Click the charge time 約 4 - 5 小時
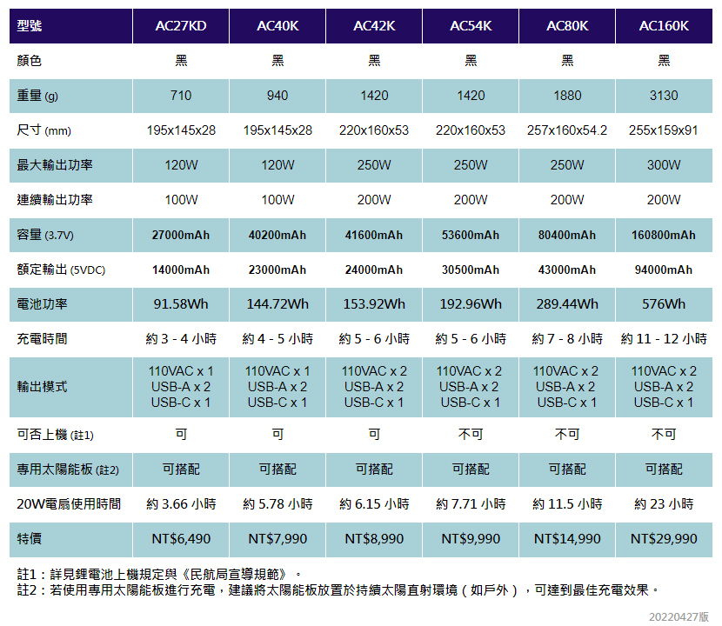This screenshot has height=626, width=722. tap(277, 339)
